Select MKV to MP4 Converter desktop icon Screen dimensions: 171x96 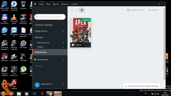pyautogui.click(x=5, y=6)
